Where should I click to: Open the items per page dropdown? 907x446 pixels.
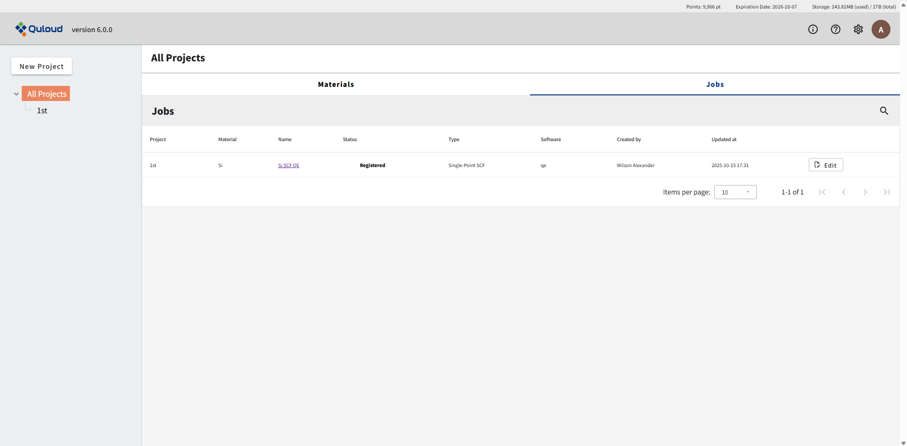735,192
